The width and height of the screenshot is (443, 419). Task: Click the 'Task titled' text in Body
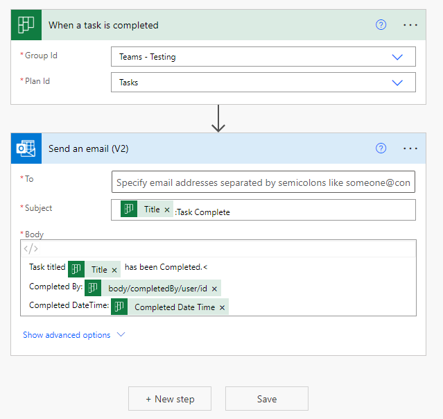click(x=47, y=267)
